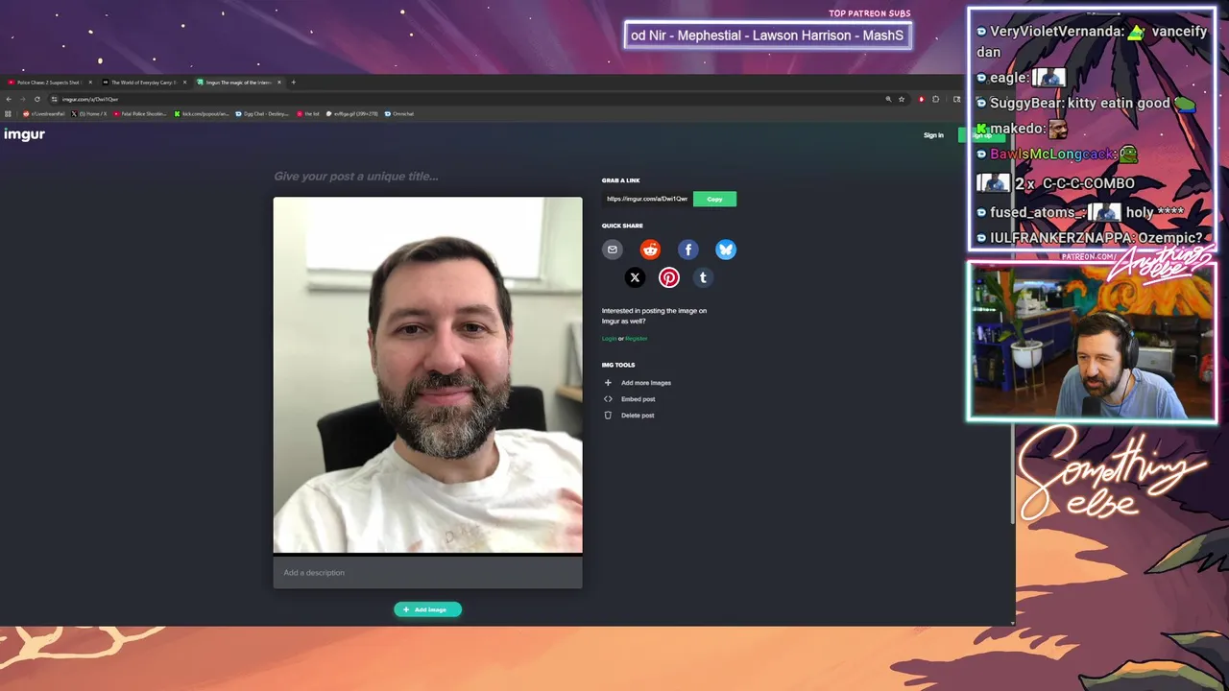Bookmark this page with the star
The height and width of the screenshot is (691, 1229).
coord(902,99)
